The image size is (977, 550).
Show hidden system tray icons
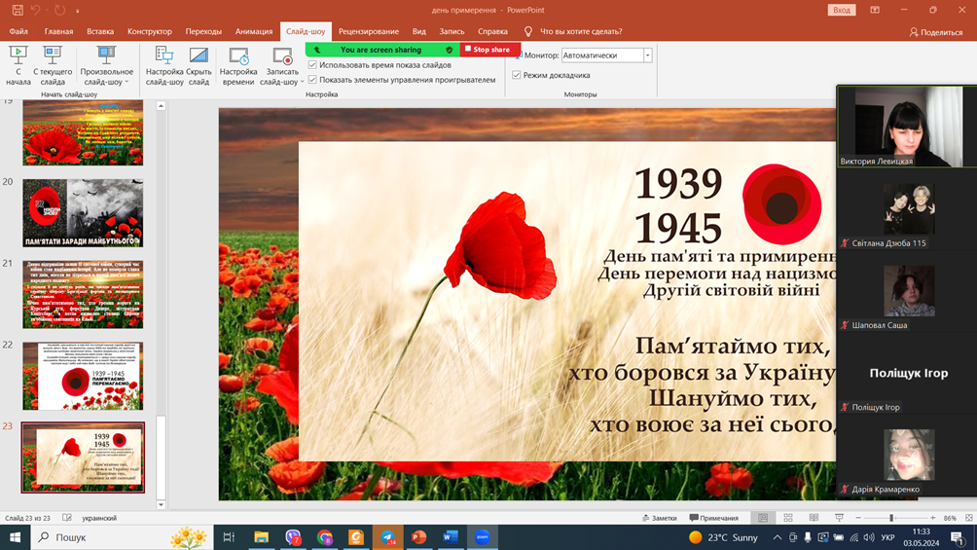(777, 537)
